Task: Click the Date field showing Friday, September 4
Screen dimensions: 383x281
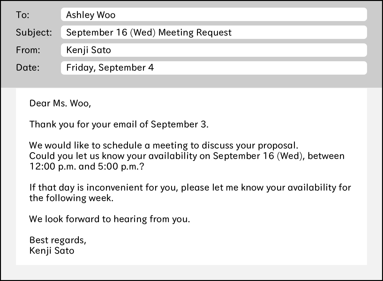Action: click(214, 68)
